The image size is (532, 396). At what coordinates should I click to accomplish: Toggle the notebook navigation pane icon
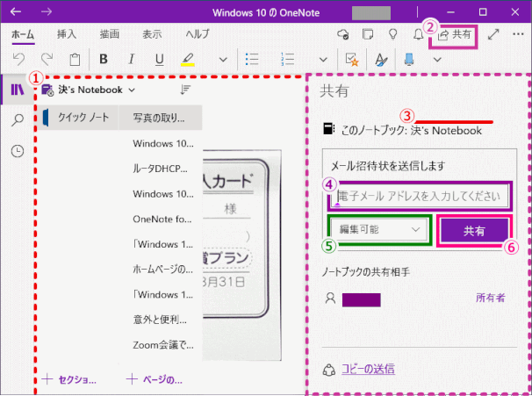[x=18, y=90]
